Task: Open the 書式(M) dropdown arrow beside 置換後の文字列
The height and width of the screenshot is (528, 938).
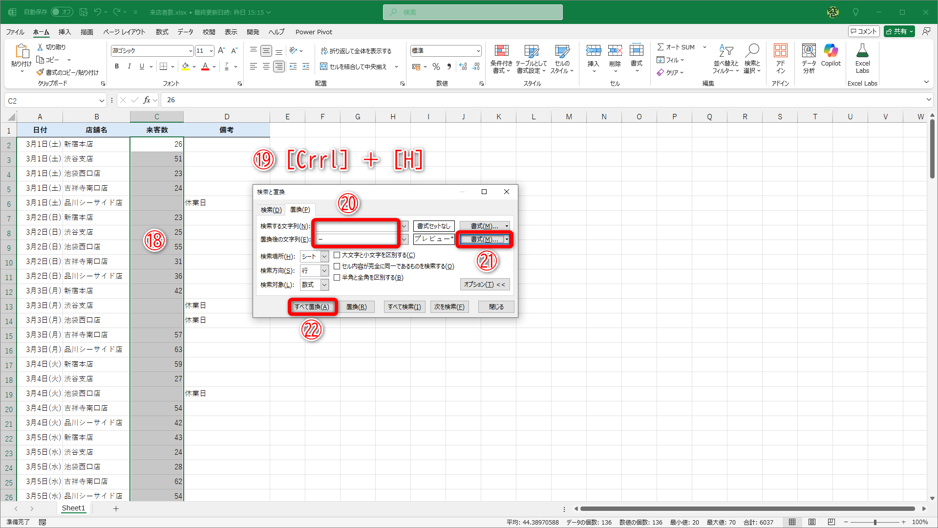Action: (x=507, y=239)
